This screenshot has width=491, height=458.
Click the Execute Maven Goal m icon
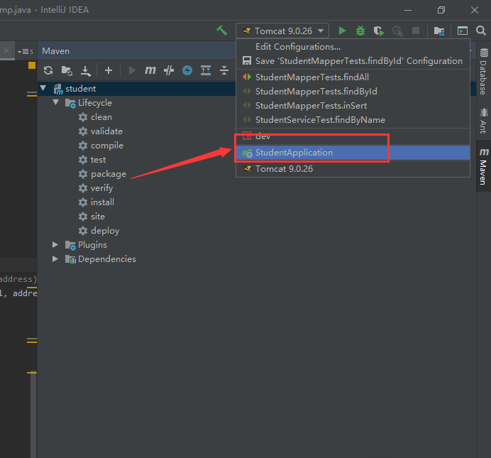click(x=150, y=70)
